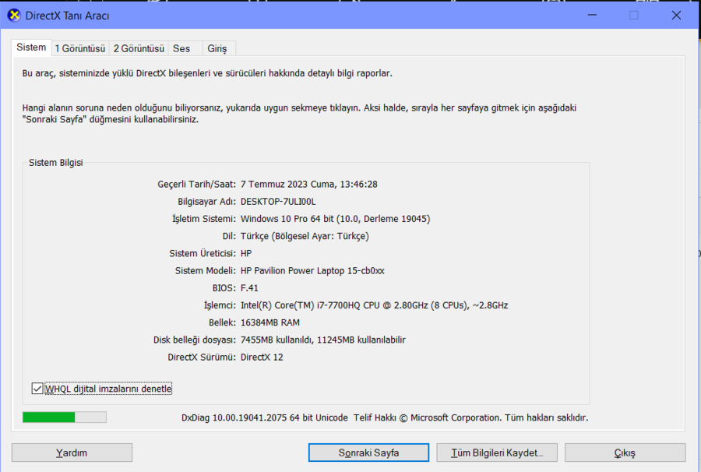Click the Çıkış button
This screenshot has width=701, height=472.
click(625, 453)
